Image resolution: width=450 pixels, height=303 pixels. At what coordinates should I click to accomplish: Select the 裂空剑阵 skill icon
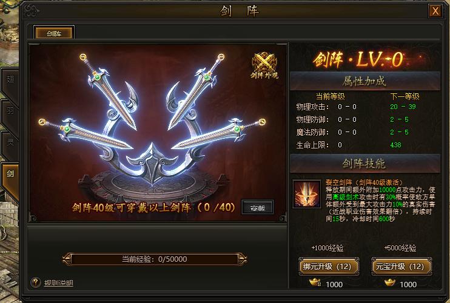[x=307, y=194]
